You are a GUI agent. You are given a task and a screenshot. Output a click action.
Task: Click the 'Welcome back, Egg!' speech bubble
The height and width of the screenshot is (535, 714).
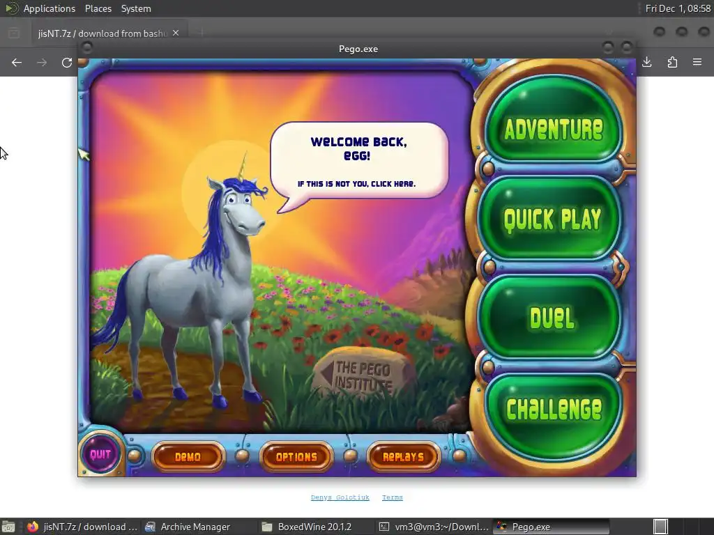(359, 160)
